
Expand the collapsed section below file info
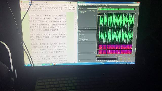point(78,43)
